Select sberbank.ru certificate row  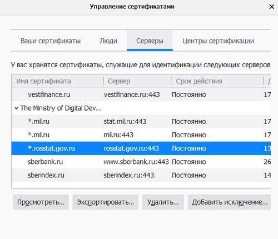tap(141, 162)
